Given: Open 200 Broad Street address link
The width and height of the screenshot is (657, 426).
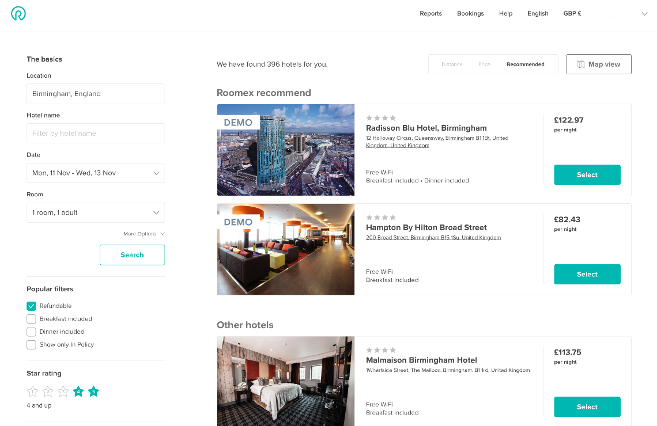Looking at the screenshot, I should tap(433, 238).
